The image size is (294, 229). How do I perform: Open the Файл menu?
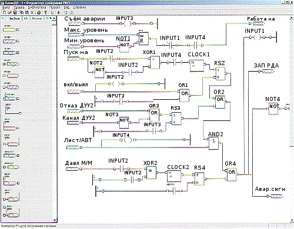click(5, 8)
